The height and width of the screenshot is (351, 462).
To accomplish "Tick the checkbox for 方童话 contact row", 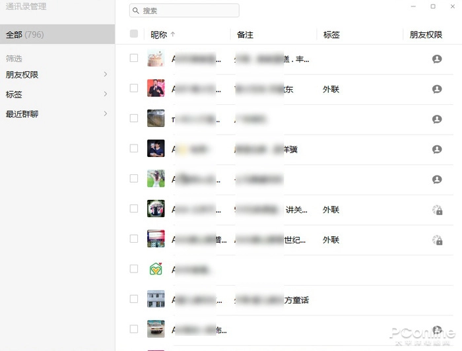I will coord(134,299).
